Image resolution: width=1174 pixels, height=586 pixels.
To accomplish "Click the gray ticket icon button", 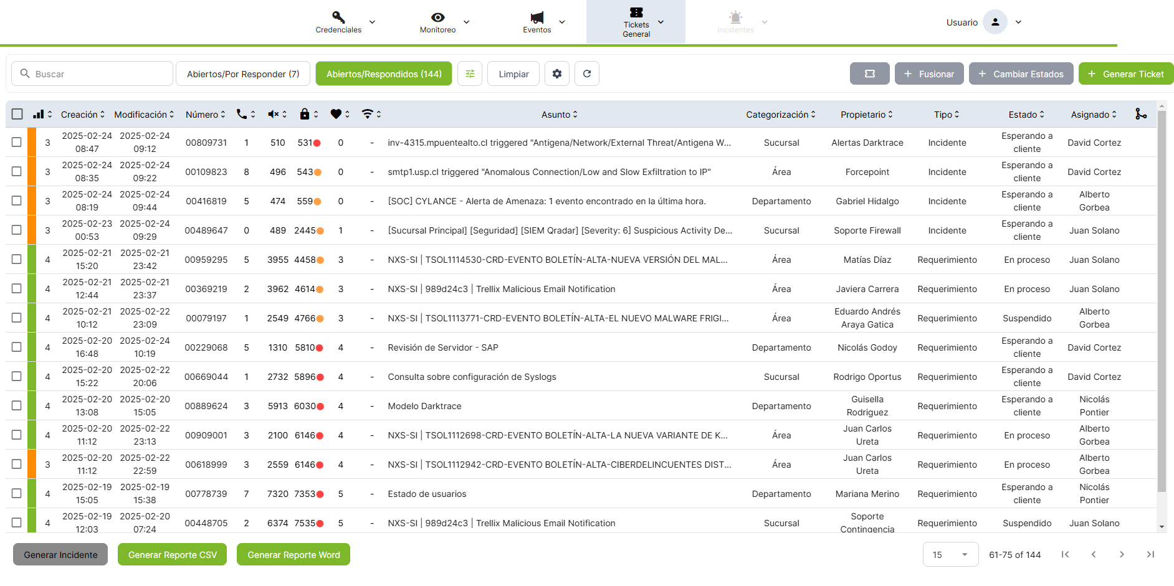I will pos(870,73).
